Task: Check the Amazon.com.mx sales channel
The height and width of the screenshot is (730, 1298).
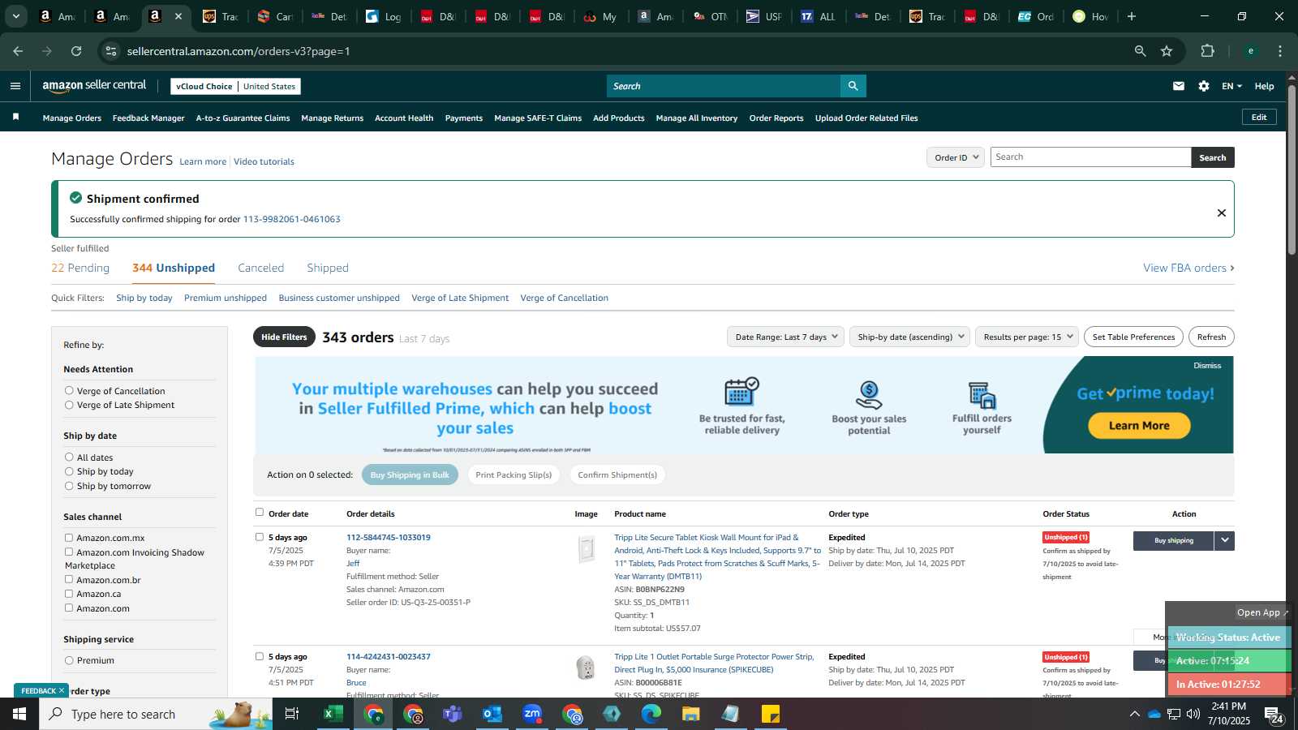Action: [69, 538]
